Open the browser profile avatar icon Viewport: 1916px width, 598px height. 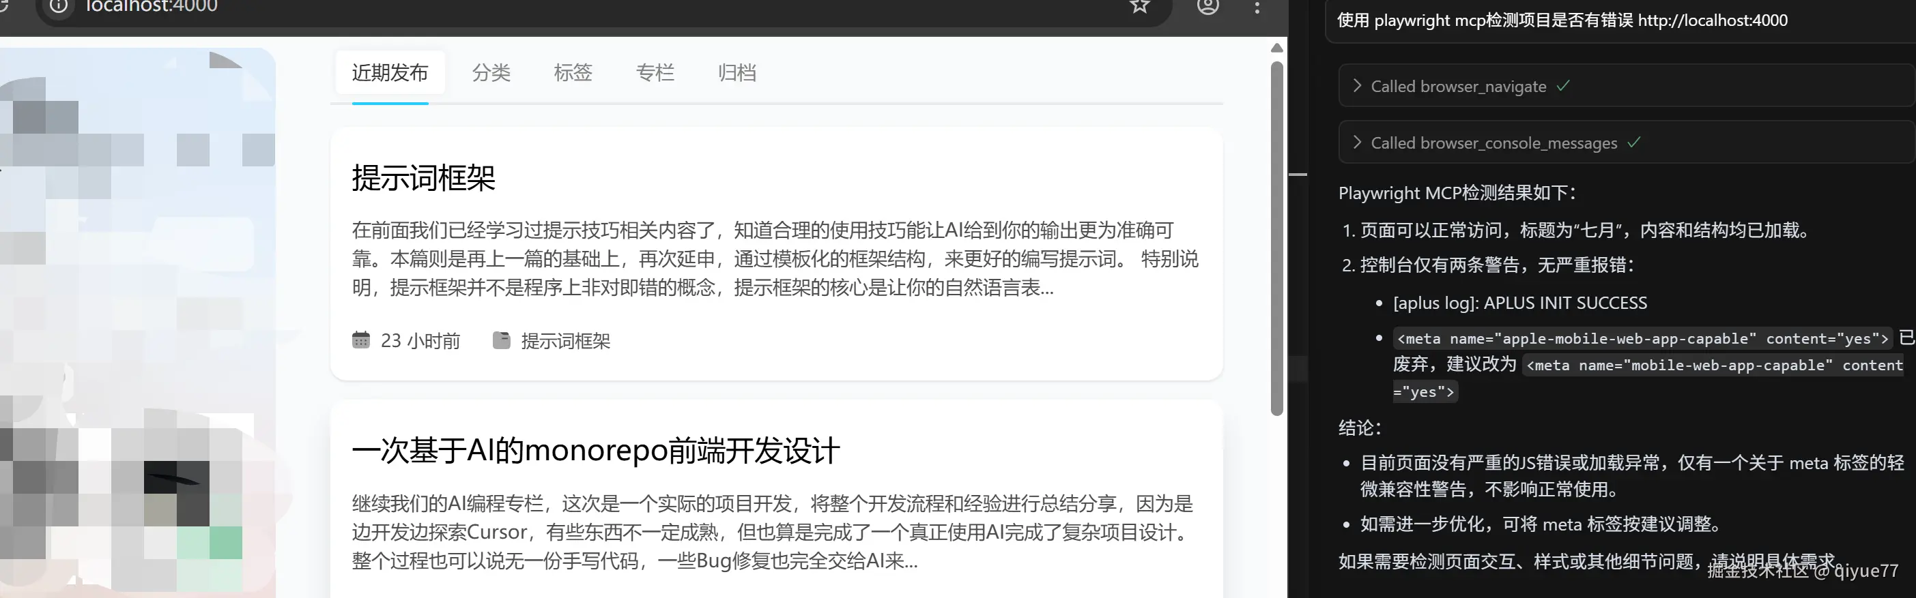coord(1208,6)
